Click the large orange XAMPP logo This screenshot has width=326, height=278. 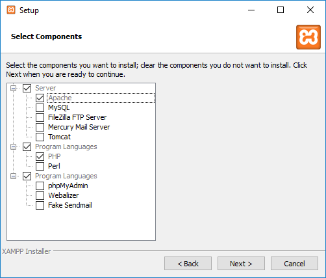coord(308,37)
